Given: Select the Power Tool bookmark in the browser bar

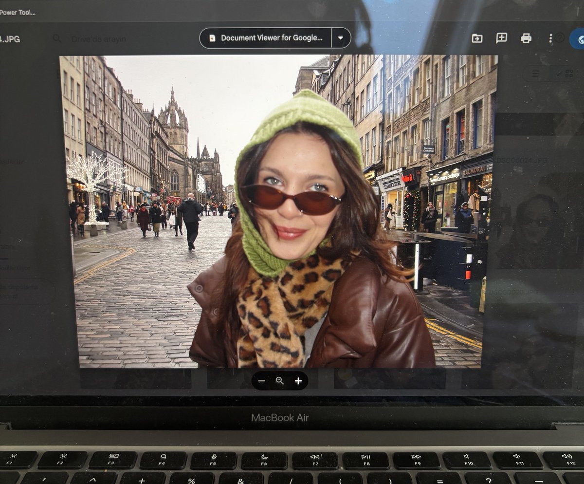Looking at the screenshot, I should (18, 12).
